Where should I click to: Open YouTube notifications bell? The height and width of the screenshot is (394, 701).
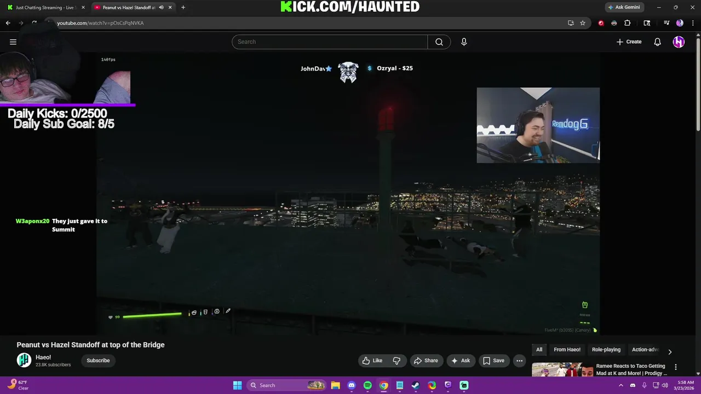(x=658, y=42)
